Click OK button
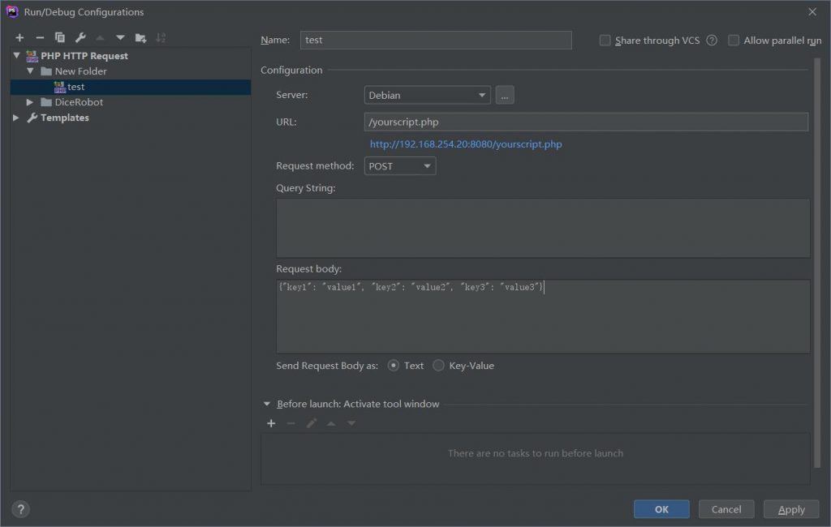This screenshot has width=831, height=527. pyautogui.click(x=661, y=509)
